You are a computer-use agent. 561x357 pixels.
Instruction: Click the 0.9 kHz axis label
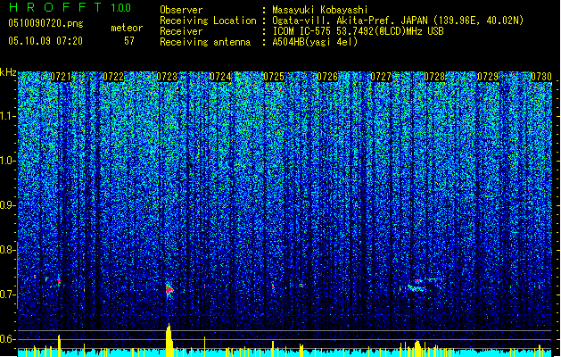[7, 205]
